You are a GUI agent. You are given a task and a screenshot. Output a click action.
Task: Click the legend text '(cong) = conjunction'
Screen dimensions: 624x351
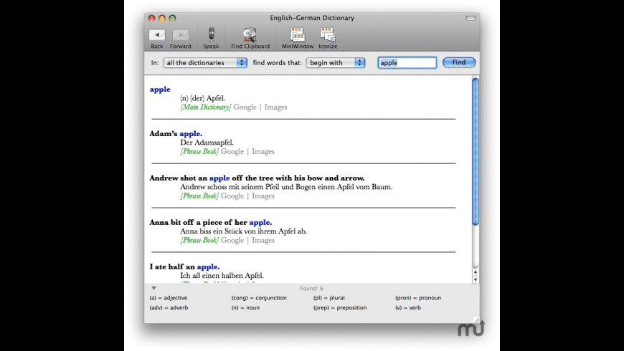259,298
